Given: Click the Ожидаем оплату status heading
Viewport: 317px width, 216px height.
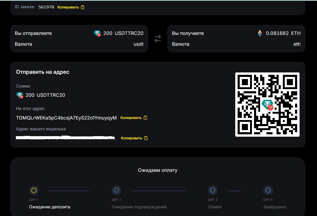Looking at the screenshot, I should coord(158,170).
